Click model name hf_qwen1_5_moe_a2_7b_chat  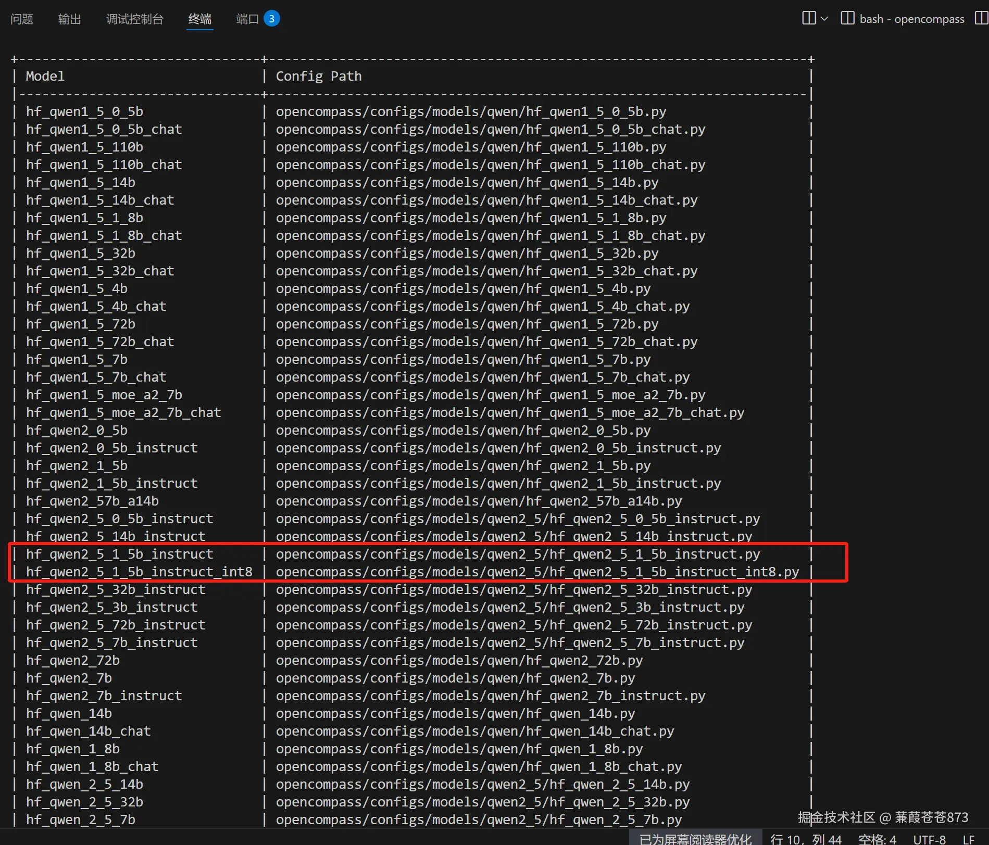pyautogui.click(x=123, y=412)
